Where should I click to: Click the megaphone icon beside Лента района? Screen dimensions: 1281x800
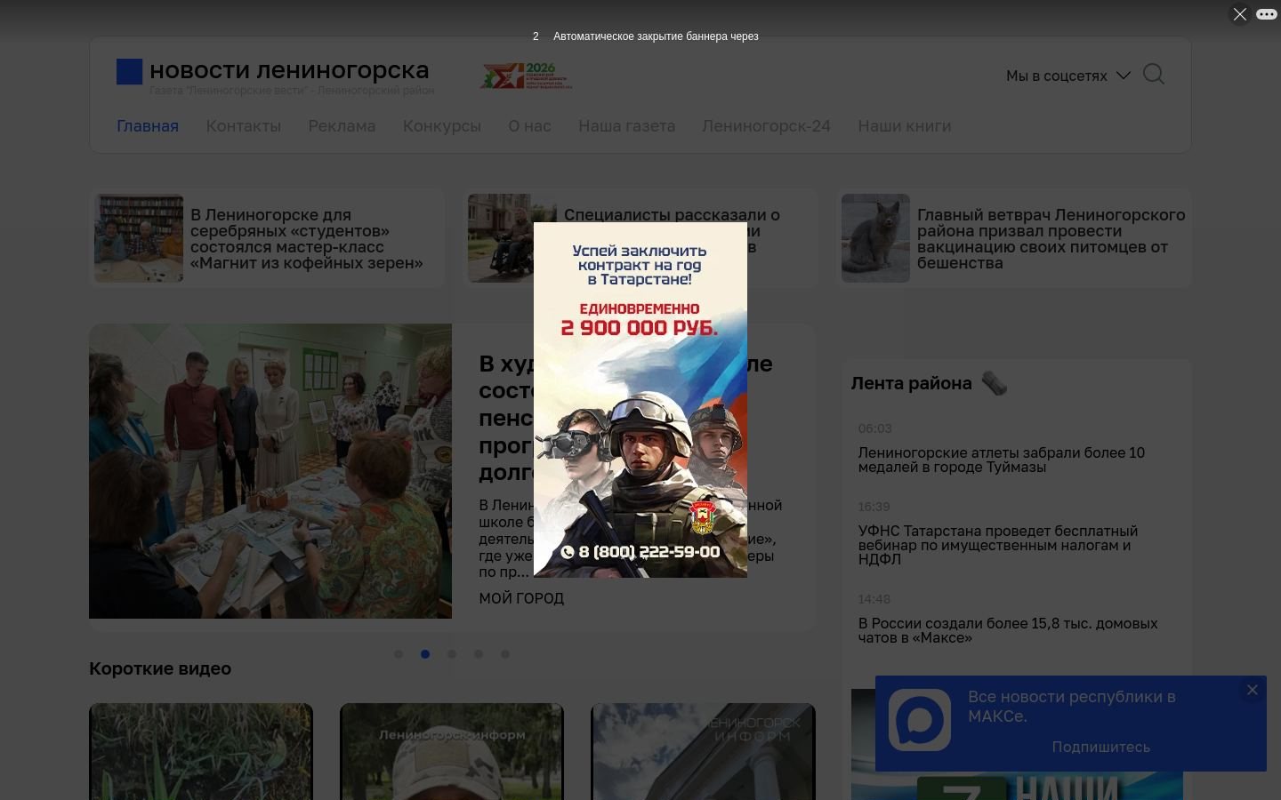pos(995,383)
